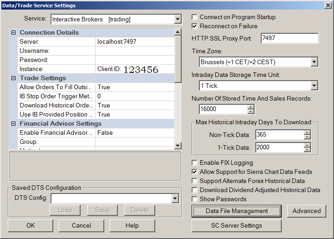Viewport: 334px width, 239px height.
Task: Check Support Alternate Forex Historical Data
Action: point(194,181)
